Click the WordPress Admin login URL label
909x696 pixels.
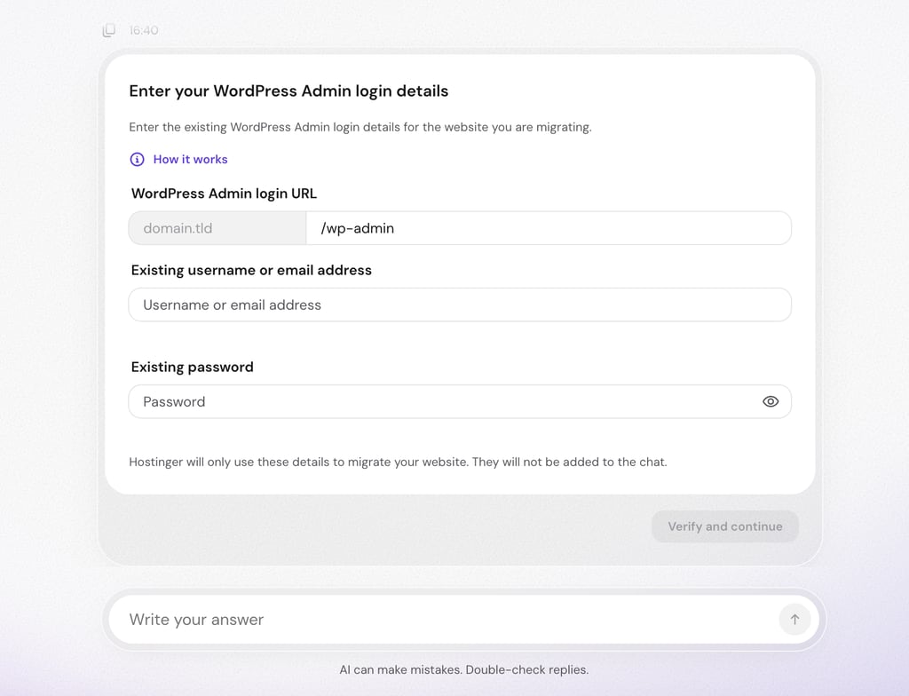coord(224,194)
